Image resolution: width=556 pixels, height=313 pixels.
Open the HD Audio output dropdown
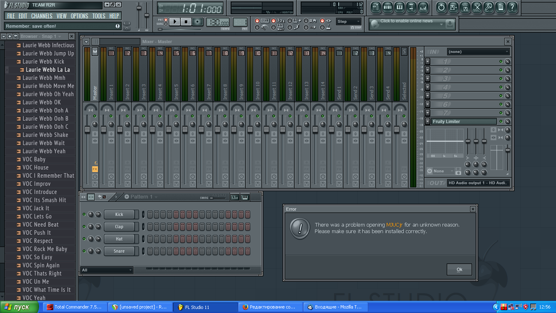click(x=478, y=183)
